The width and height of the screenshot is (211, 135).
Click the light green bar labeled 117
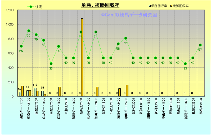35,92
